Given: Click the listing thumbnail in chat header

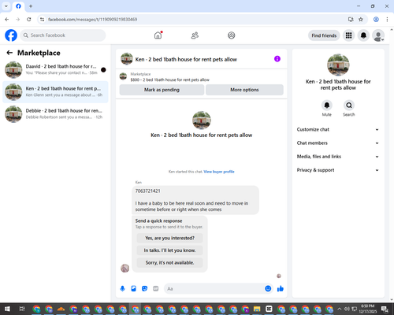Looking at the screenshot, I should pyautogui.click(x=127, y=59).
